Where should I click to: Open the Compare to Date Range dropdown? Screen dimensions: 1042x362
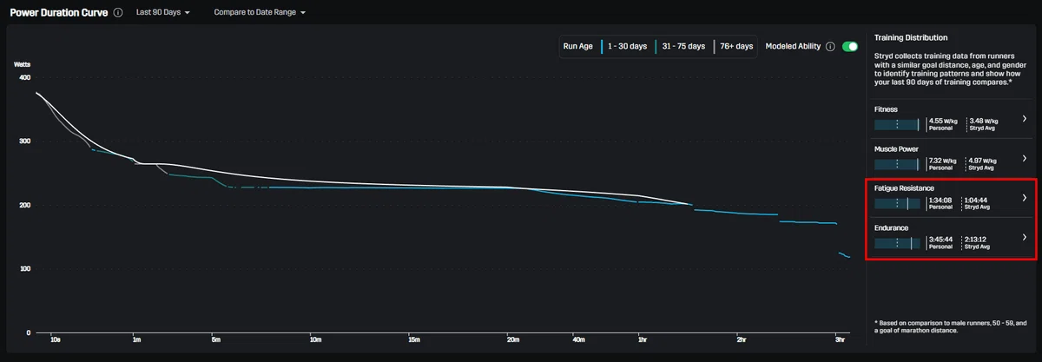tap(260, 13)
